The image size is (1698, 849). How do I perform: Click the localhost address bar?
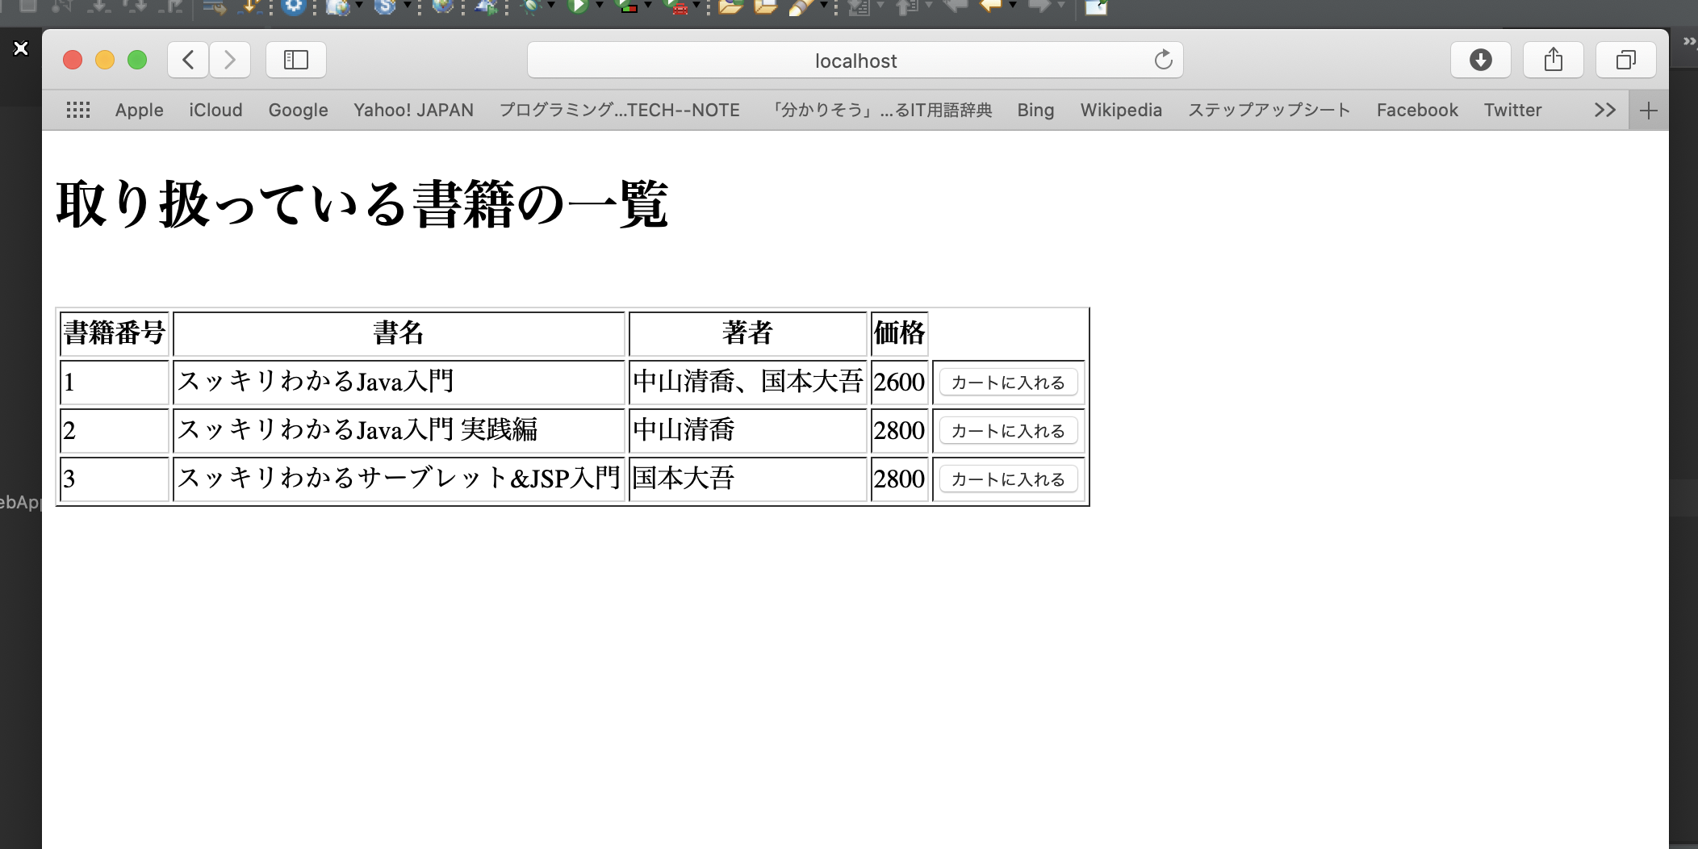pyautogui.click(x=855, y=61)
